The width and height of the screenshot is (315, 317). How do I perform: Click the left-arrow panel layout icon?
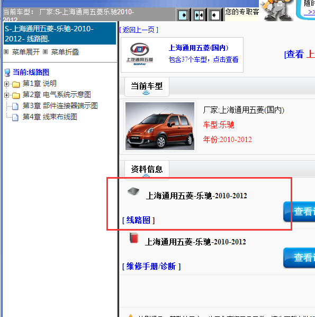tap(215, 15)
